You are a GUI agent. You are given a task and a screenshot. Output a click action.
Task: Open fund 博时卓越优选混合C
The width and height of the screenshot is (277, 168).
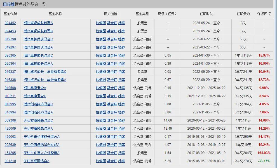38,39
